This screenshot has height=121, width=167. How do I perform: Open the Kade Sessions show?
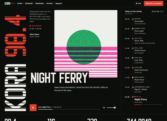pyautogui.click(x=141, y=70)
